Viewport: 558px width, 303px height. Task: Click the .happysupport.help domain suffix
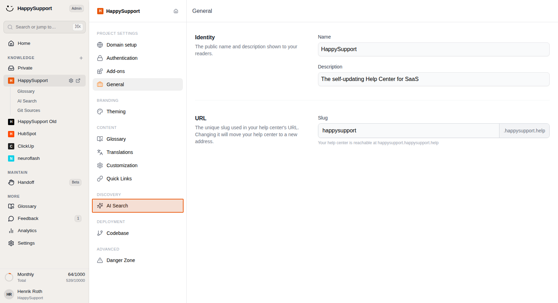point(524,131)
